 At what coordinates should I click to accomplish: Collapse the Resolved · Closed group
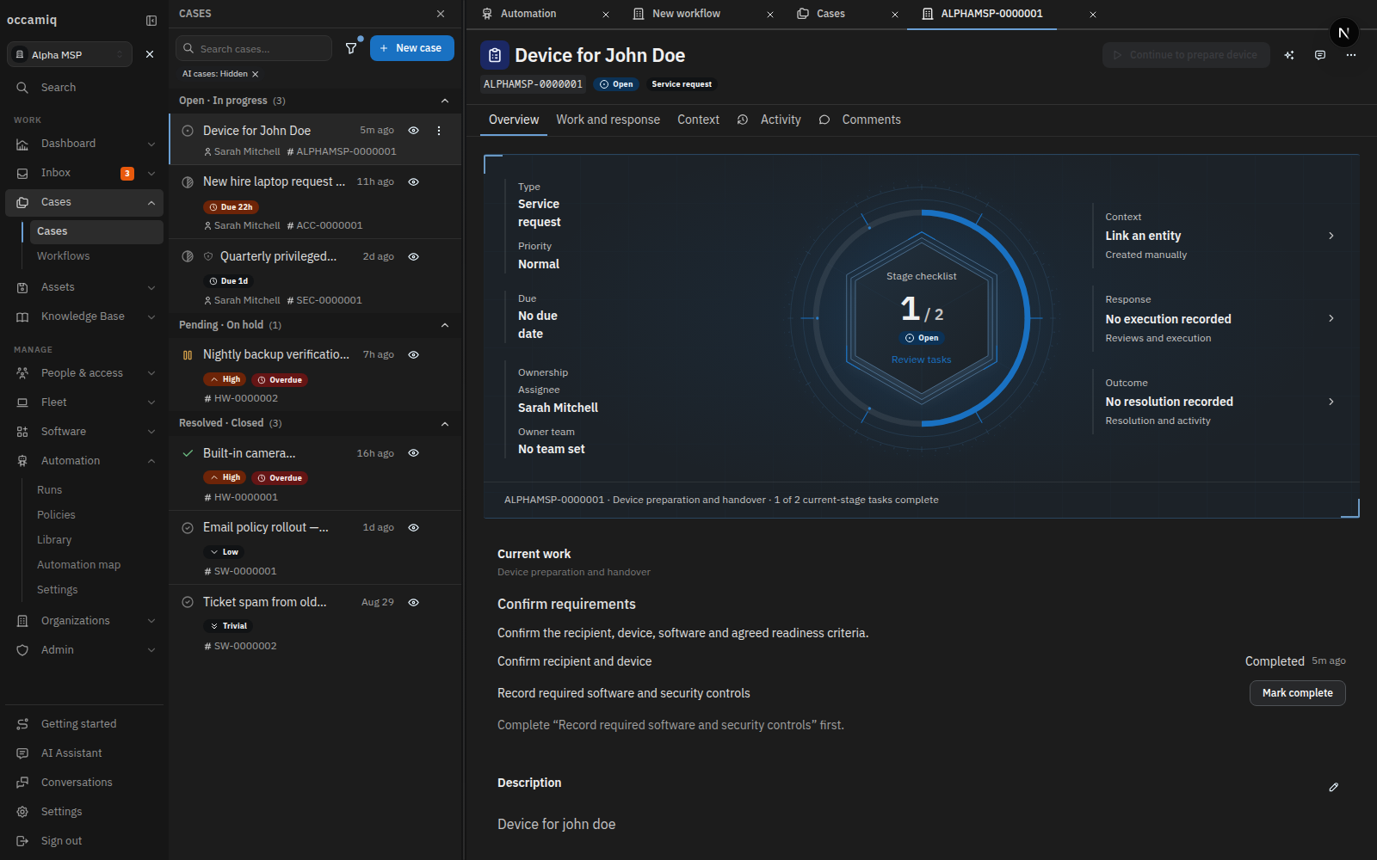(x=445, y=424)
